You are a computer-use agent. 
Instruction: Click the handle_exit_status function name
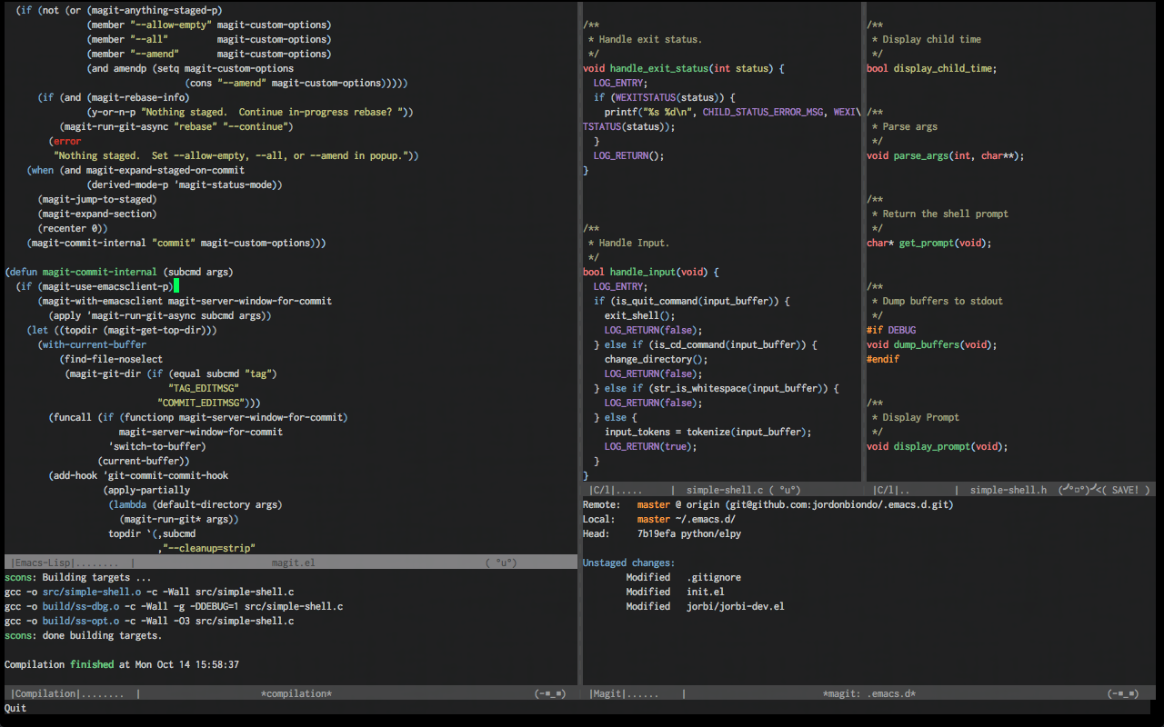(659, 68)
